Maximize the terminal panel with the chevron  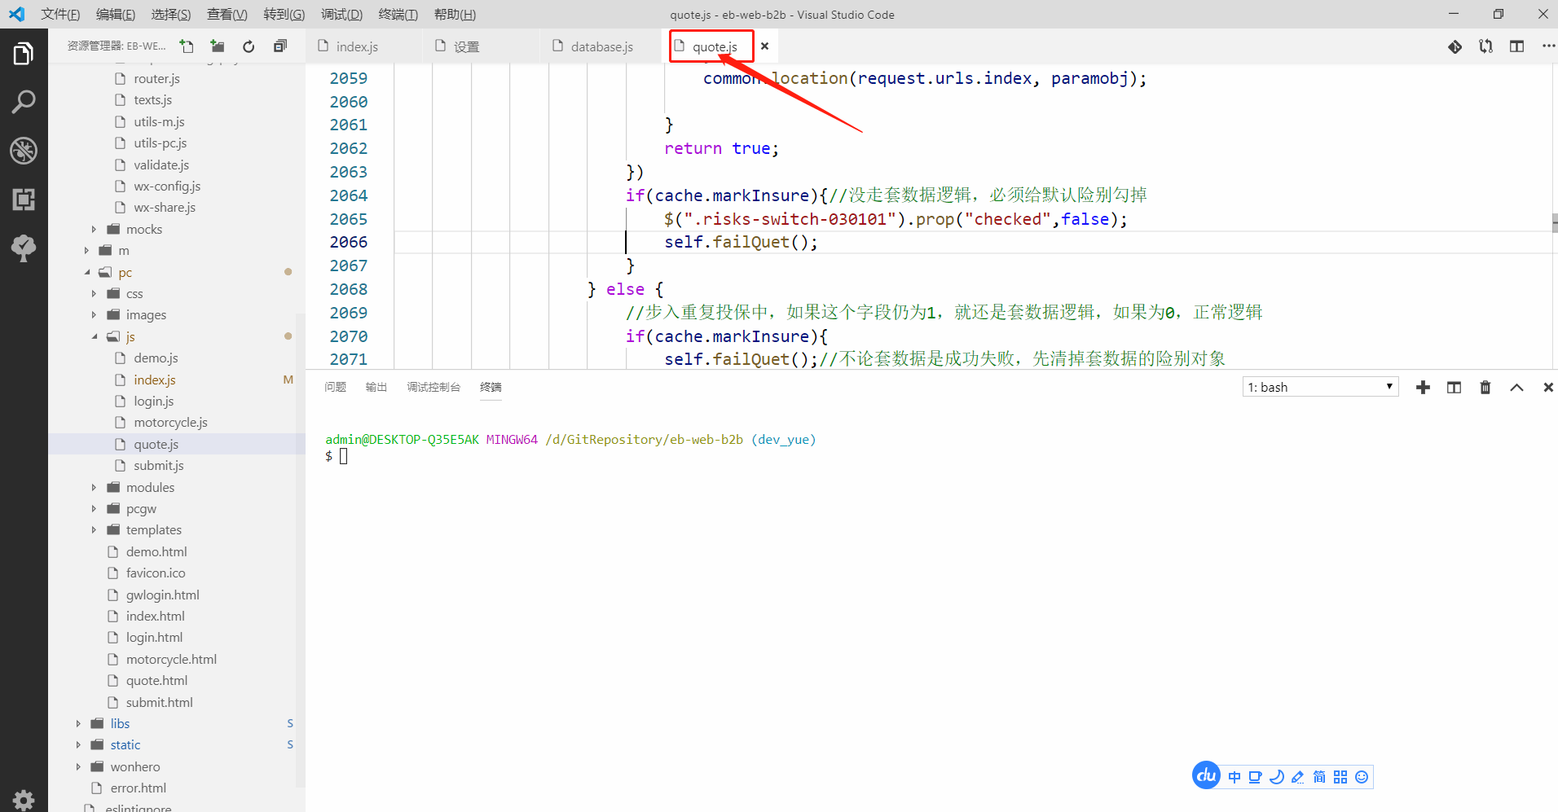click(x=1516, y=387)
